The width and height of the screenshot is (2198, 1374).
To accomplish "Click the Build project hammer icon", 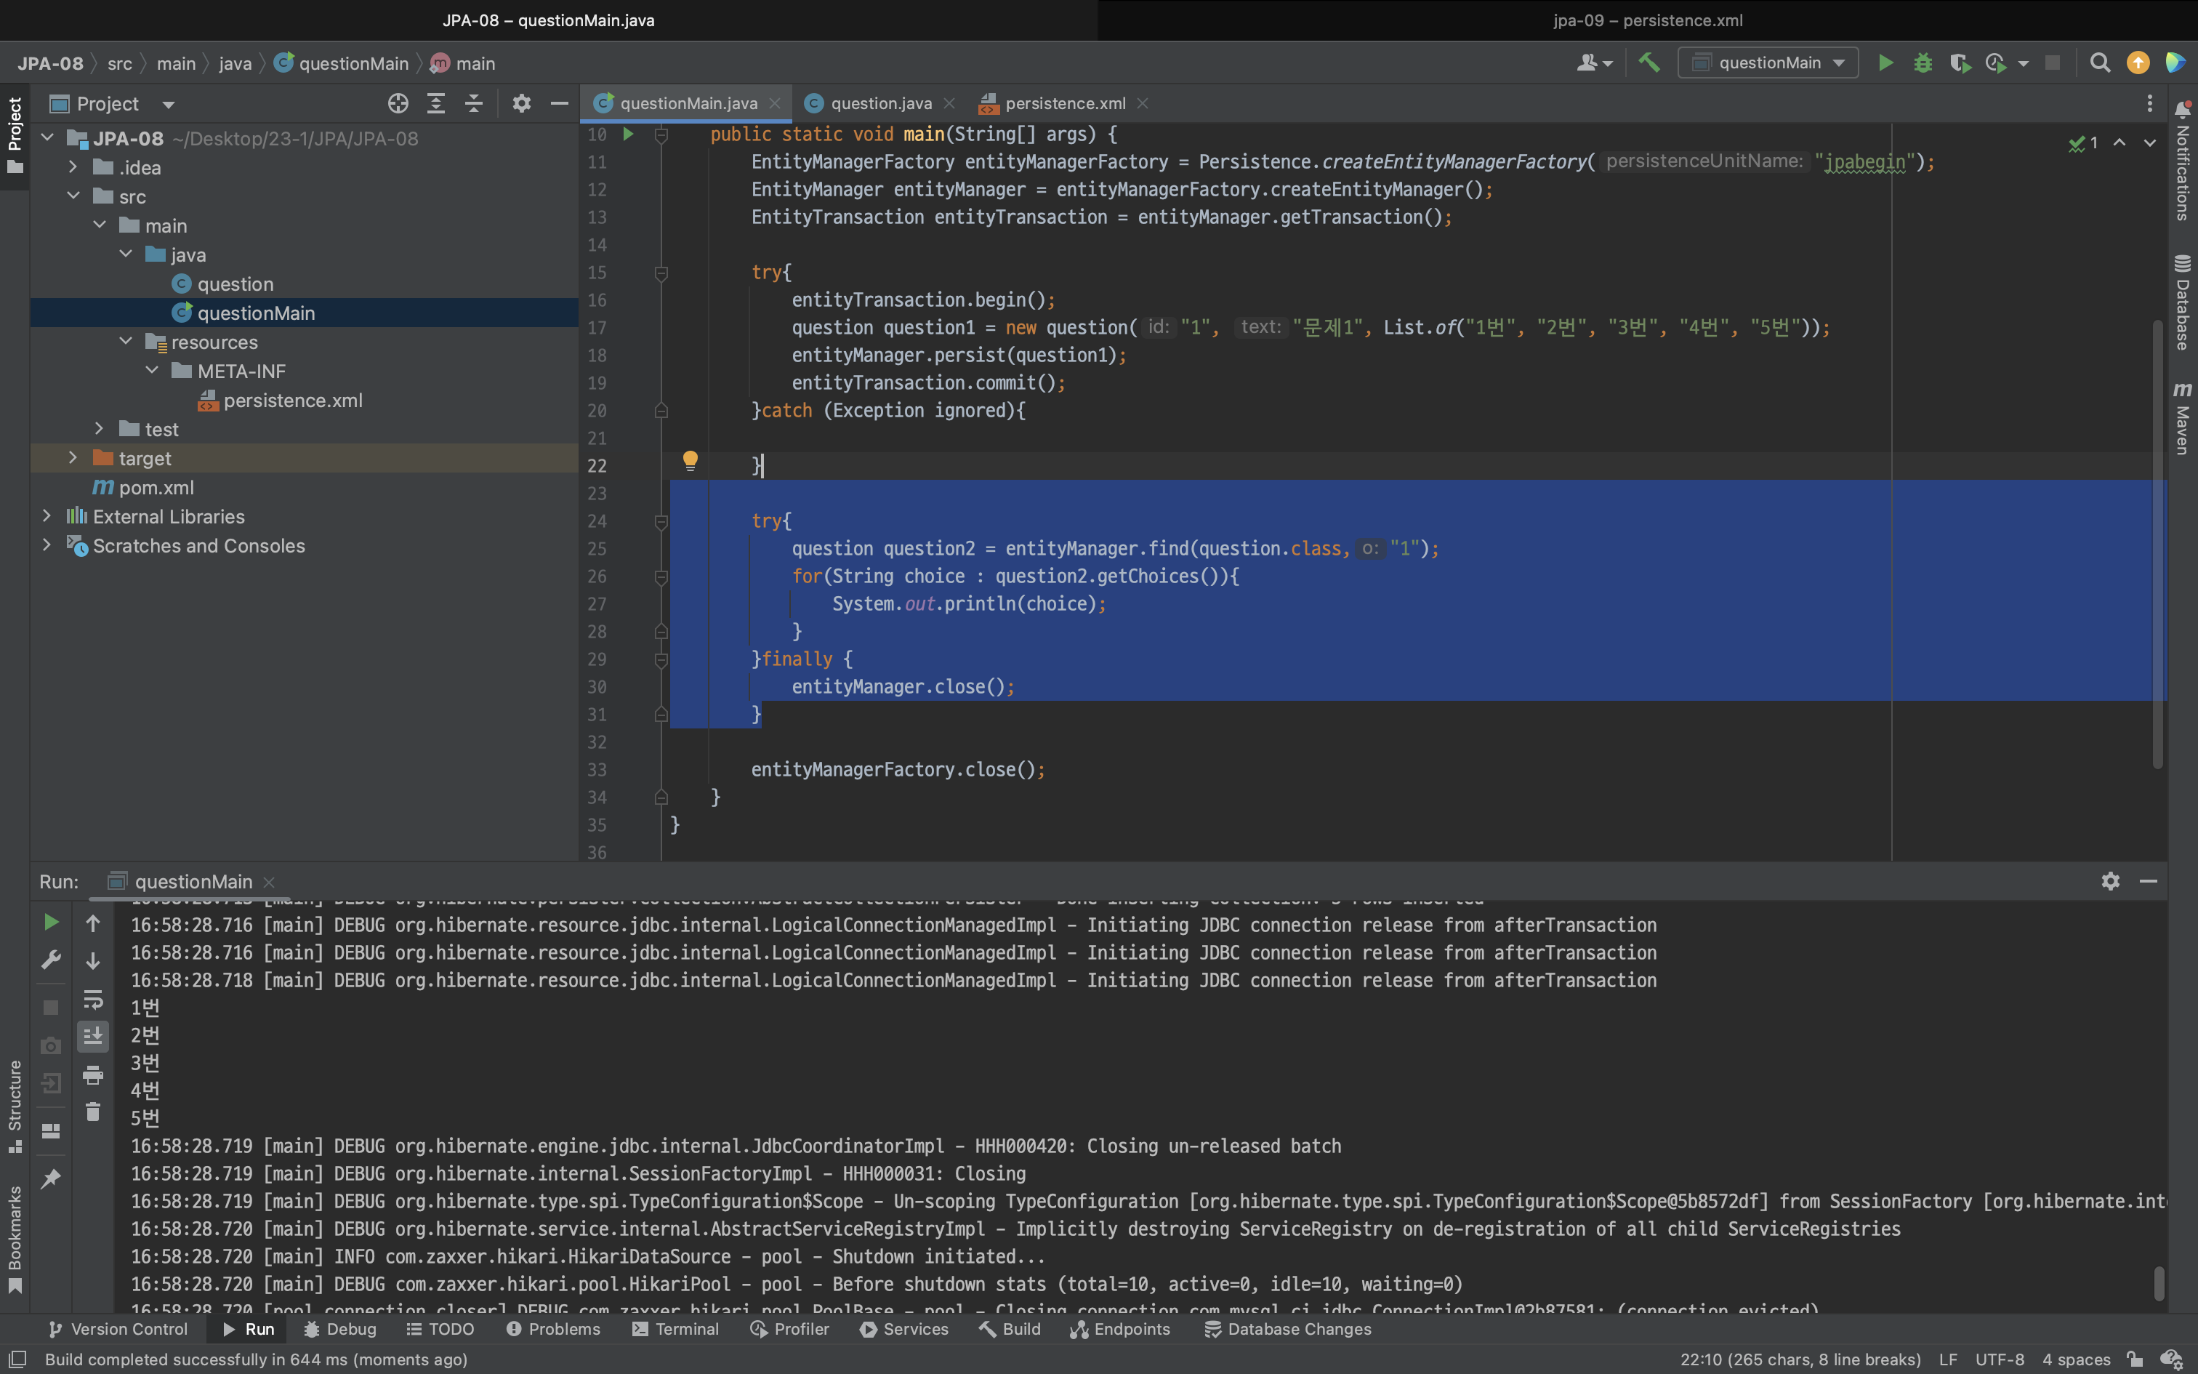I will point(1649,63).
